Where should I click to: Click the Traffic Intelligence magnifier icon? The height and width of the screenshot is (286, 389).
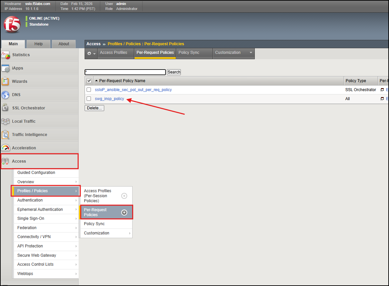[5, 135]
